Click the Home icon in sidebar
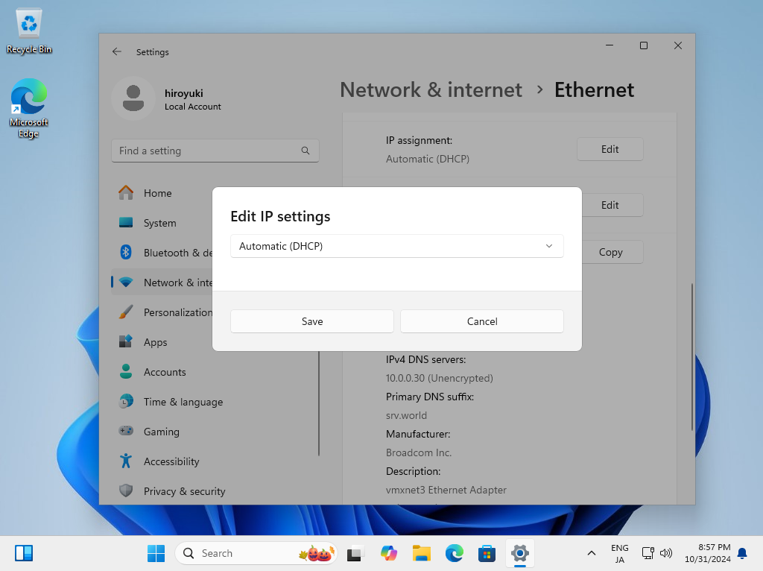This screenshot has height=571, width=763. 127,193
